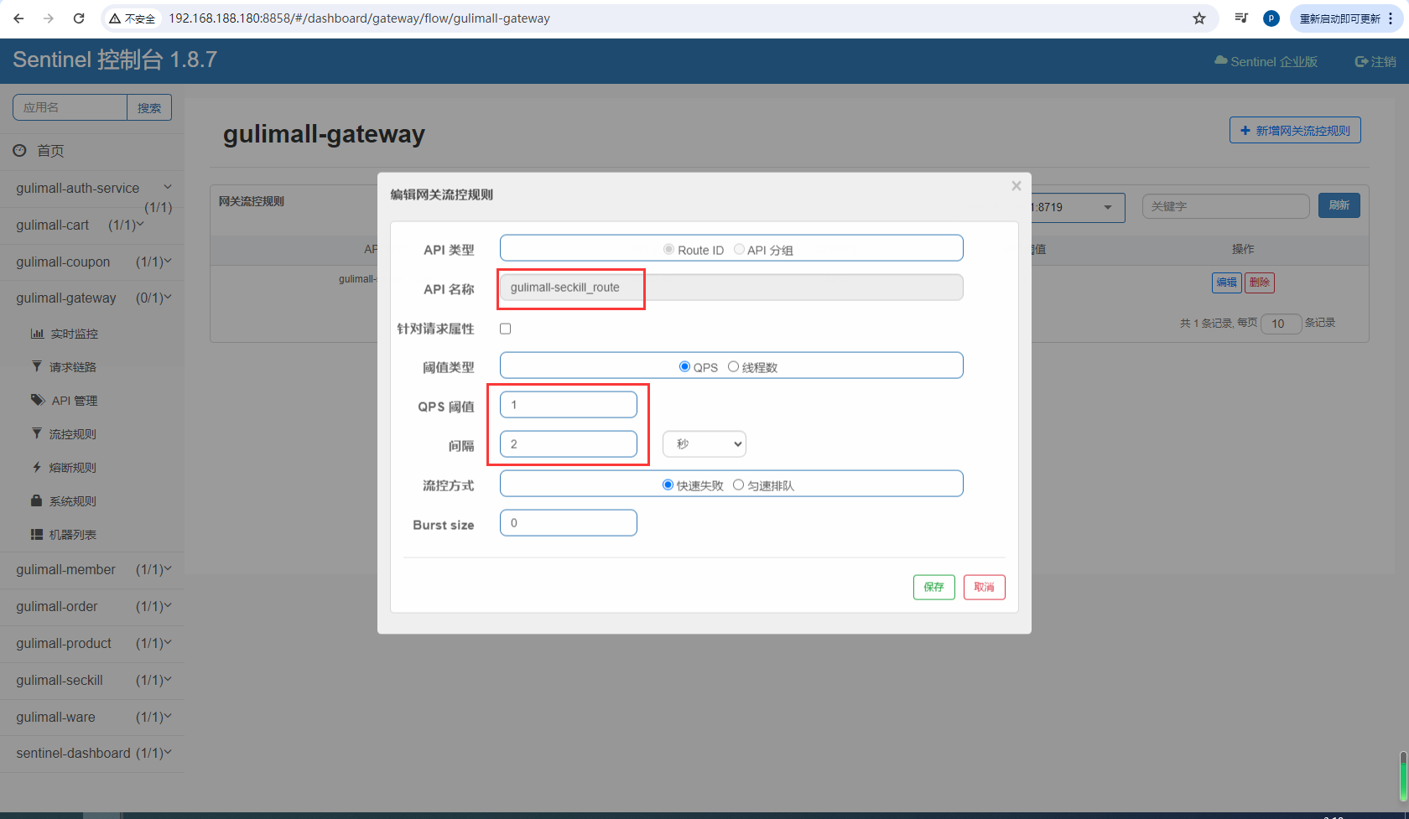Click 搜索 app search button
The image size is (1409, 819).
149,107
